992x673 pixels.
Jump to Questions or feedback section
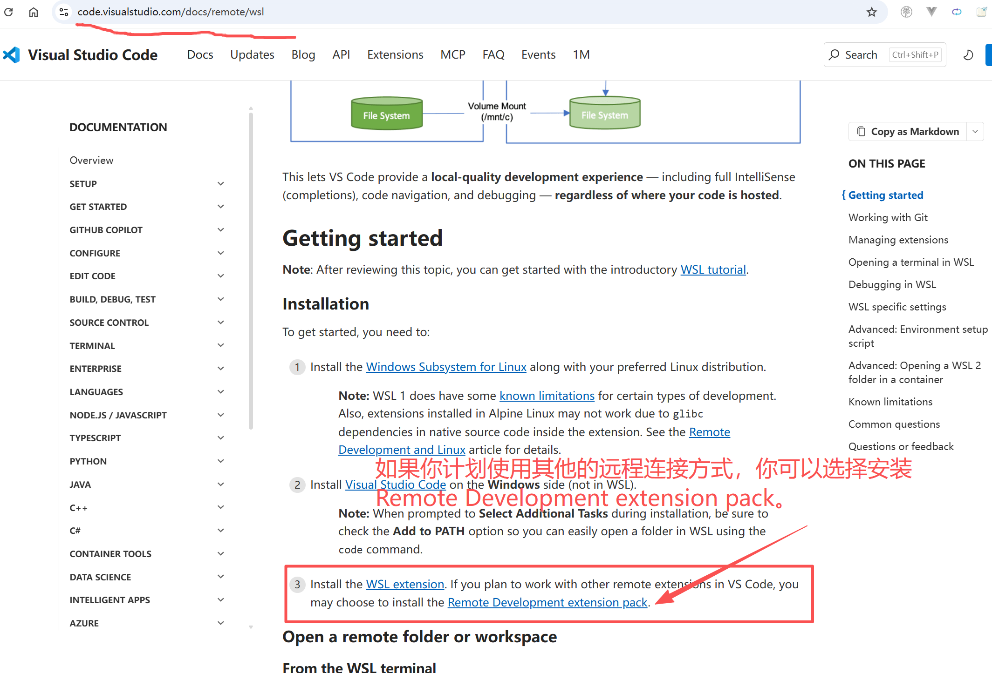(x=901, y=447)
